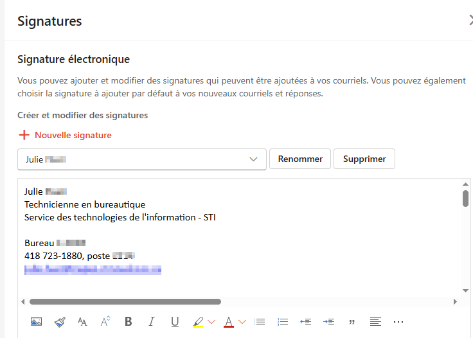This screenshot has width=473, height=338.
Task: Insert a numbered list
Action: coord(283,322)
